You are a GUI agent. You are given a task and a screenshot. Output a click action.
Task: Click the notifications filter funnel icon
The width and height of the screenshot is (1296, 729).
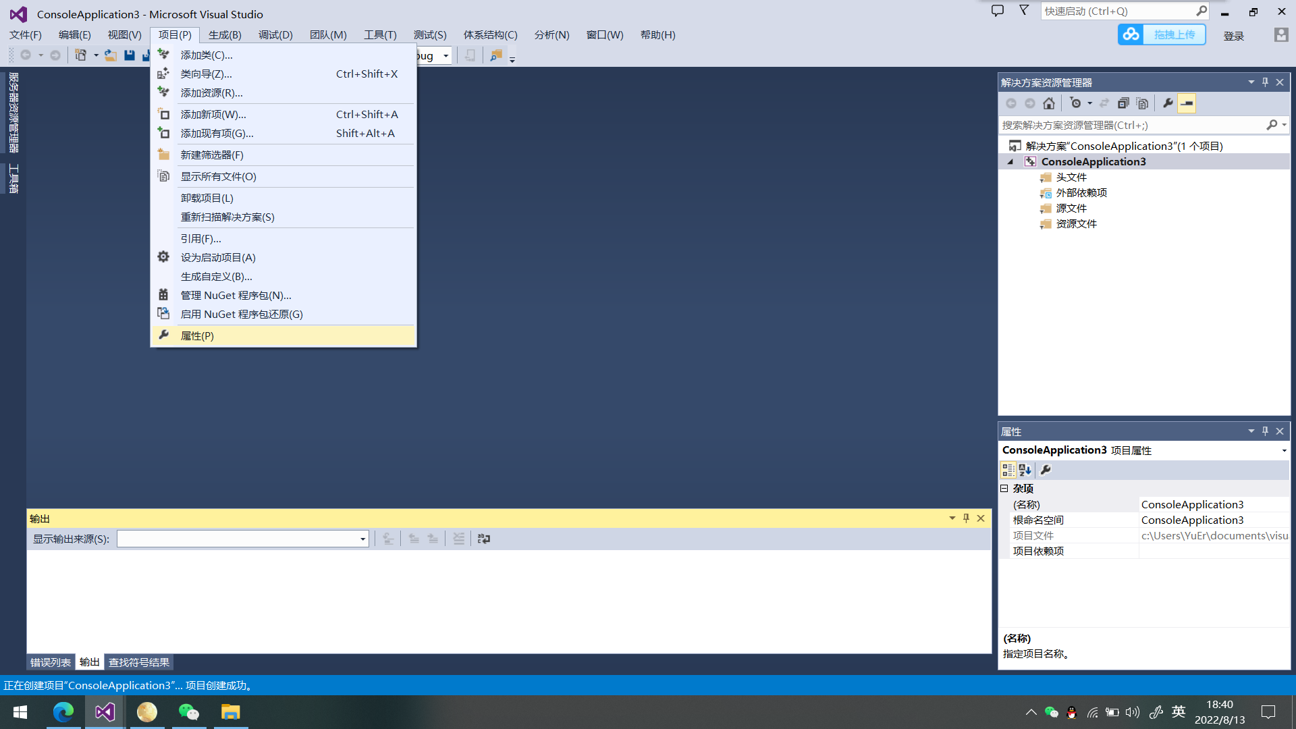pos(1024,11)
